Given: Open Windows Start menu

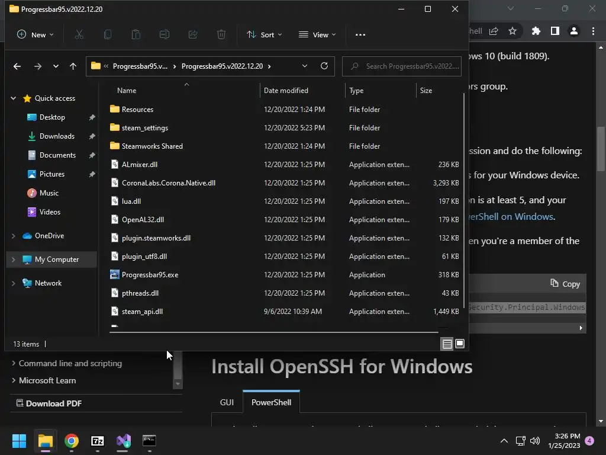Looking at the screenshot, I should coord(19,441).
